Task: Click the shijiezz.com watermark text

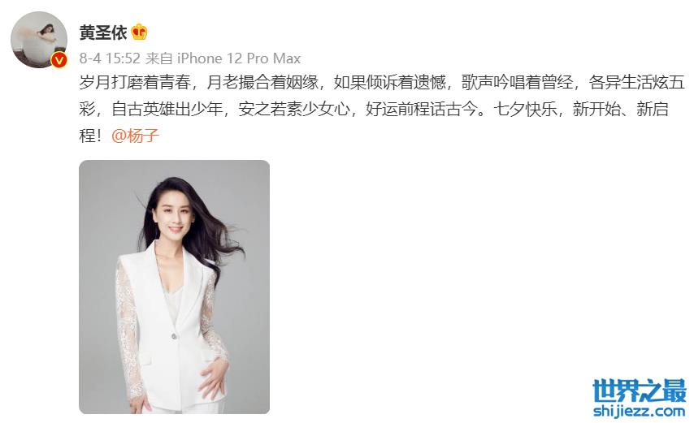Action: click(639, 411)
